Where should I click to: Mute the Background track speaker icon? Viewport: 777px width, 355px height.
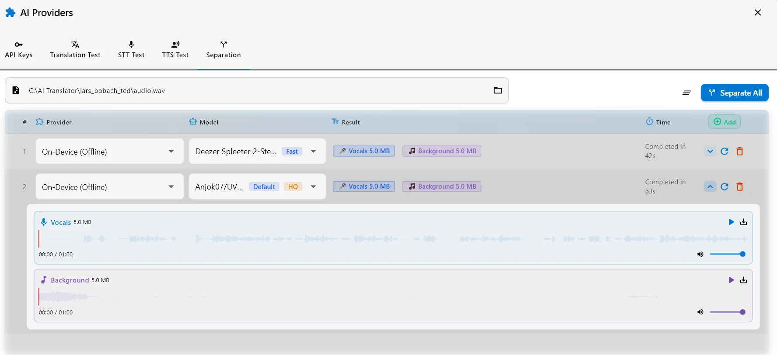(700, 312)
